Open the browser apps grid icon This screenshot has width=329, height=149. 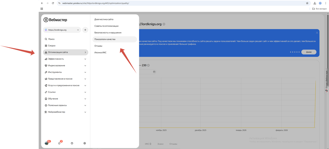coord(42,9)
